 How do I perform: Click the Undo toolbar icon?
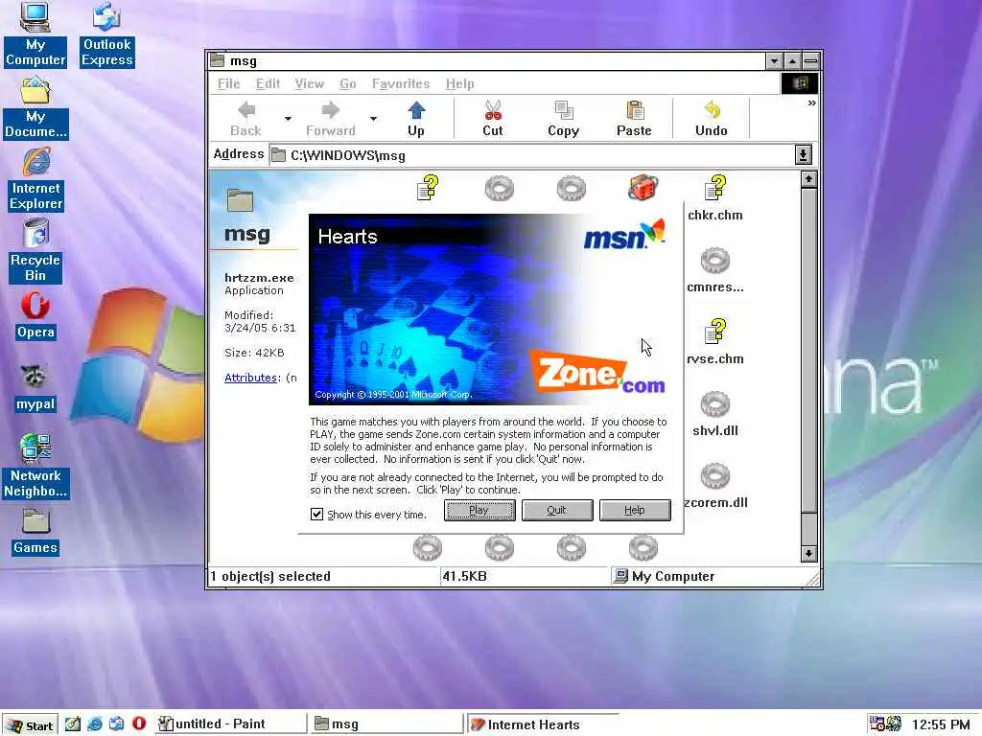[712, 119]
